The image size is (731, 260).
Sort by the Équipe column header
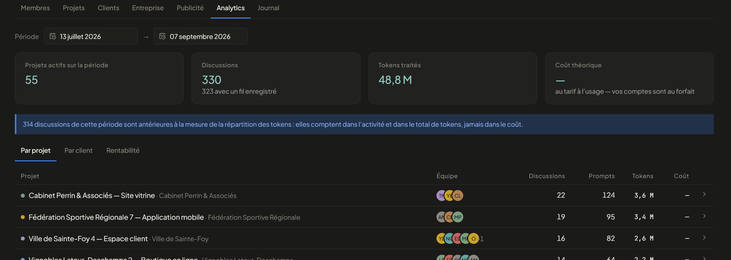pyautogui.click(x=447, y=176)
